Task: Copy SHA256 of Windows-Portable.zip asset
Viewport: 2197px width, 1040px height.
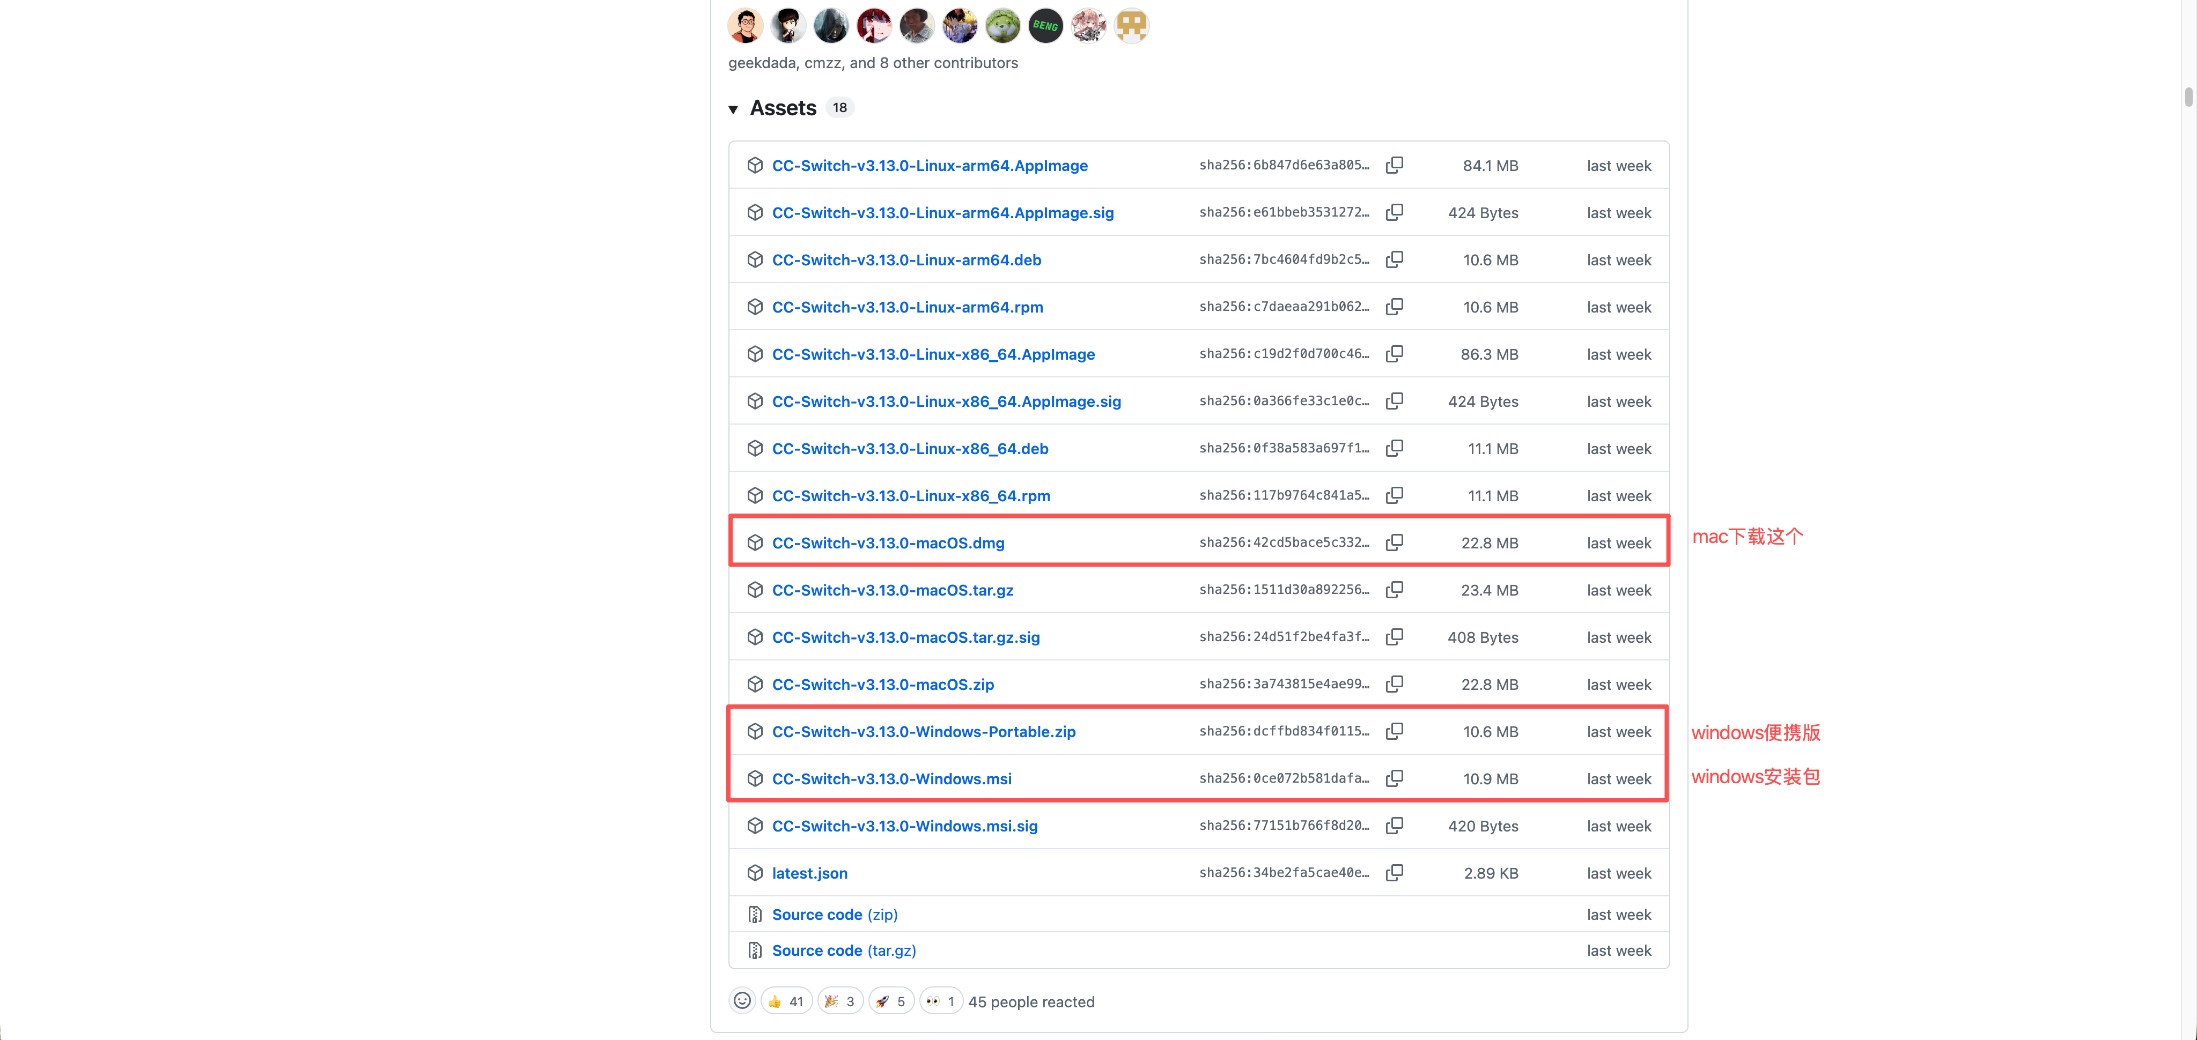Action: point(1394,731)
